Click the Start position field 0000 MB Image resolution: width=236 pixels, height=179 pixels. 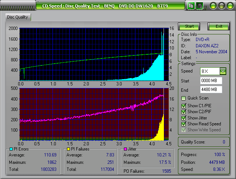(211, 81)
